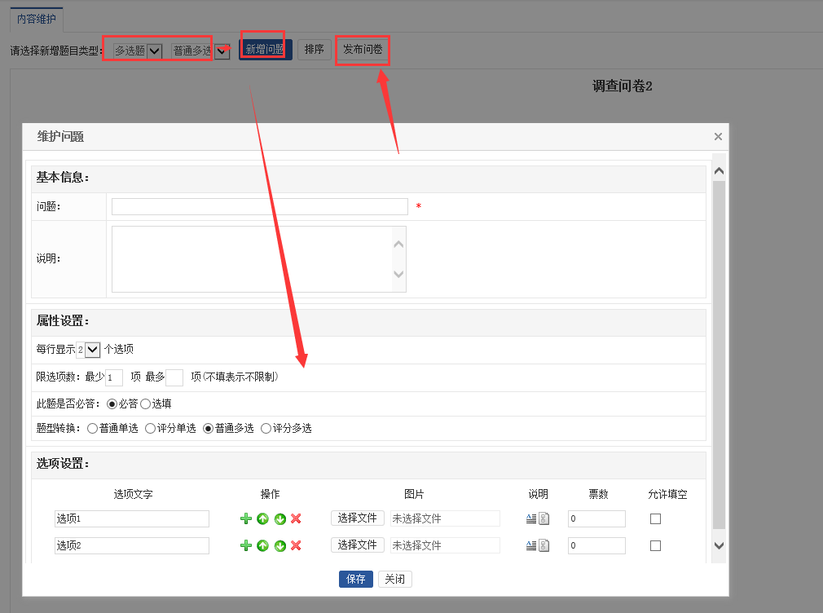Move 选项1 down with green down arrow
The height and width of the screenshot is (613, 823).
pos(279,518)
